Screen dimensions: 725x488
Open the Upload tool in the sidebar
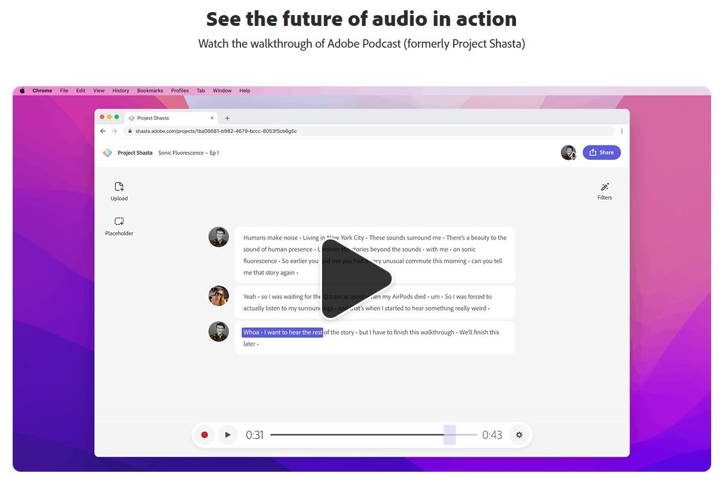119,191
